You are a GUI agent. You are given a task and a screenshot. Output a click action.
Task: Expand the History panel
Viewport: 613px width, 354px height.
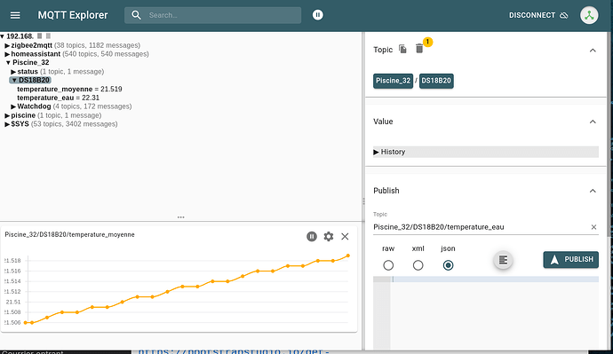pyautogui.click(x=486, y=152)
